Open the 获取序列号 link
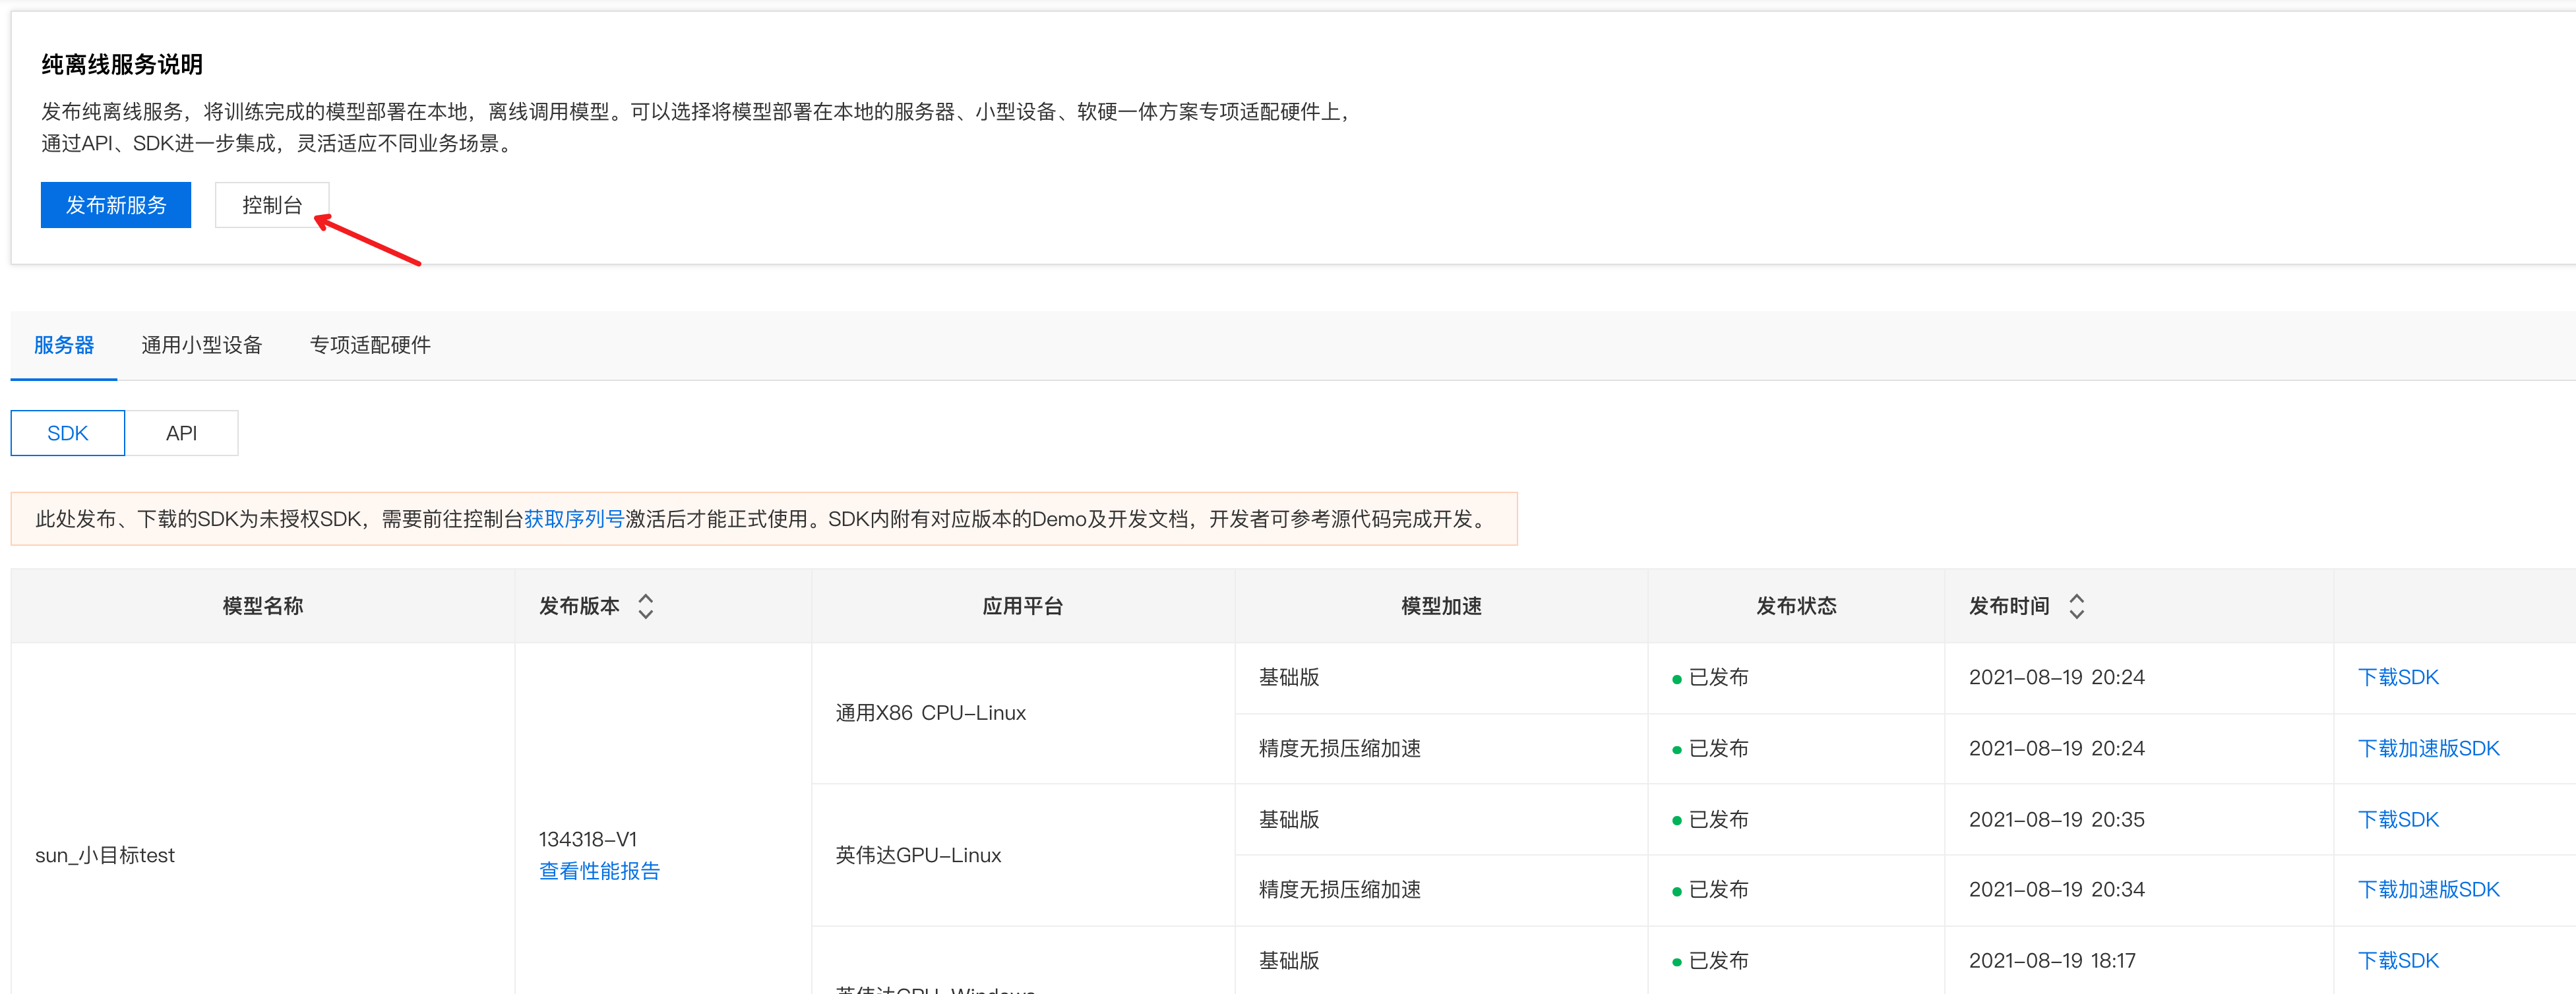Screen dimensions: 2576x994 [574, 519]
